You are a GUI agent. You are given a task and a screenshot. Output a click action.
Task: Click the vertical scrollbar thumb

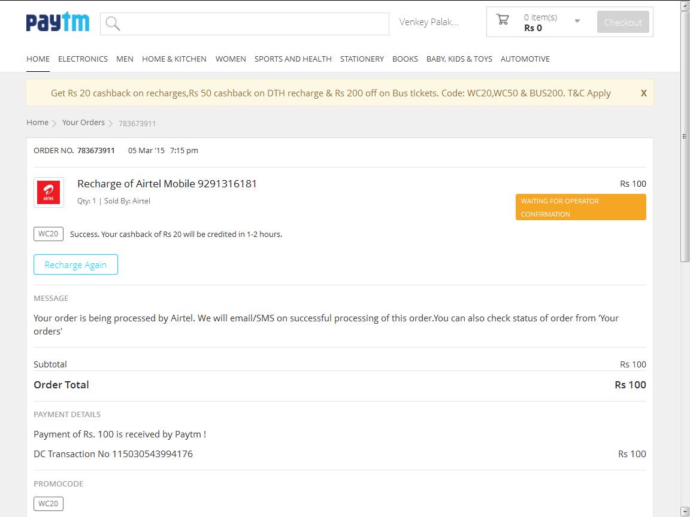[685, 136]
